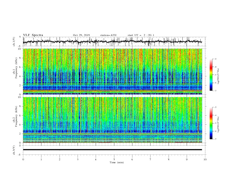Click time axis tick label '7'

(150, 159)
